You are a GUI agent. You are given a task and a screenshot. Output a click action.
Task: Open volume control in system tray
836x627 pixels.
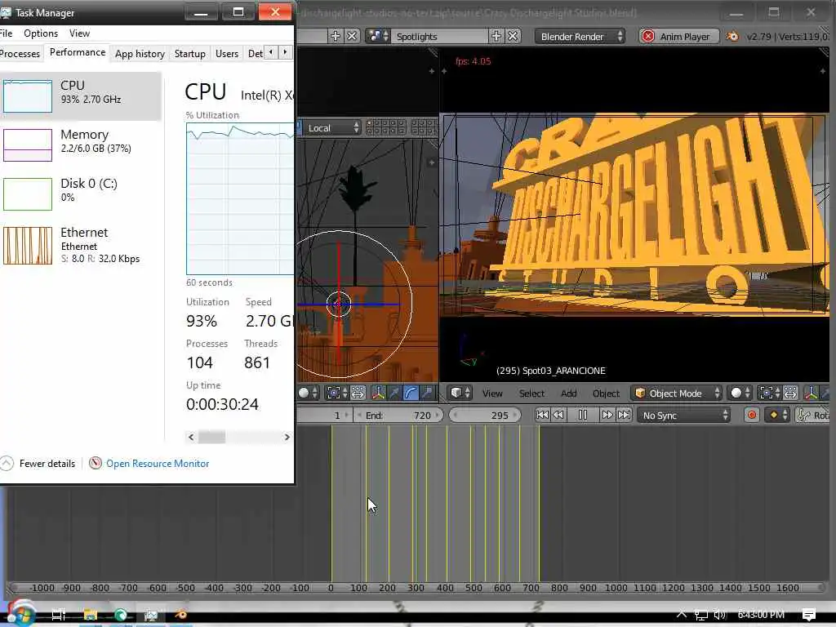(720, 615)
